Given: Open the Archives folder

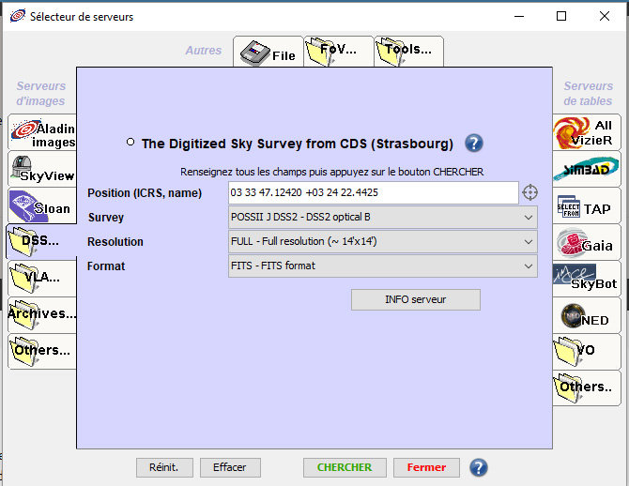Looking at the screenshot, I should (x=42, y=314).
